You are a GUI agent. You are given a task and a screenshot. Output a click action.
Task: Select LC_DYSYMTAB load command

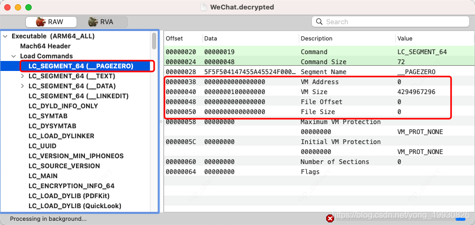tap(52, 126)
